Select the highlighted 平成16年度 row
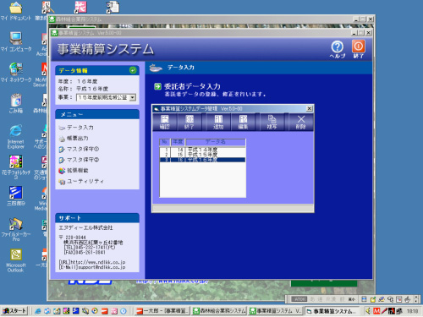This screenshot has height=317, width=423. click(x=202, y=160)
